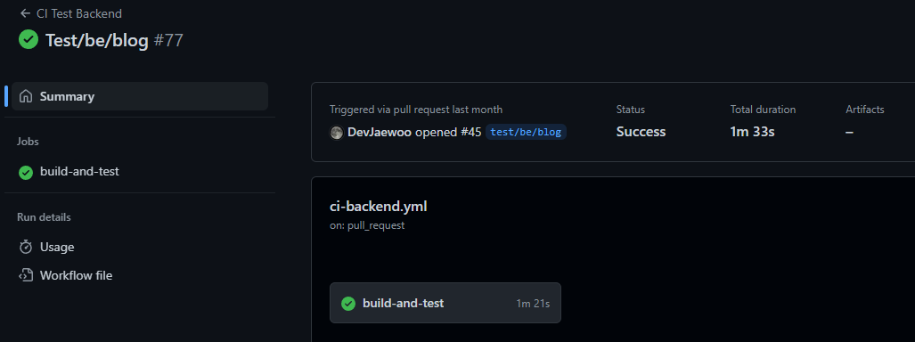The height and width of the screenshot is (342, 915).
Task: Open the Summary sidebar tab
Action: [140, 96]
